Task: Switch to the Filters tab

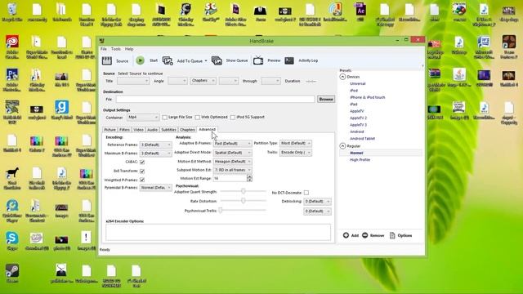Action: tap(124, 130)
